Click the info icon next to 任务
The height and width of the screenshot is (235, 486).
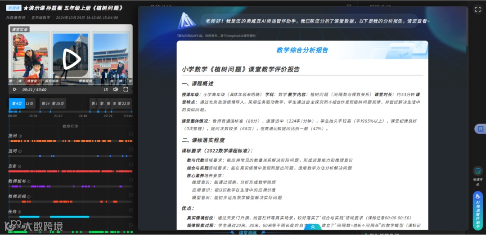[x=20, y=212]
